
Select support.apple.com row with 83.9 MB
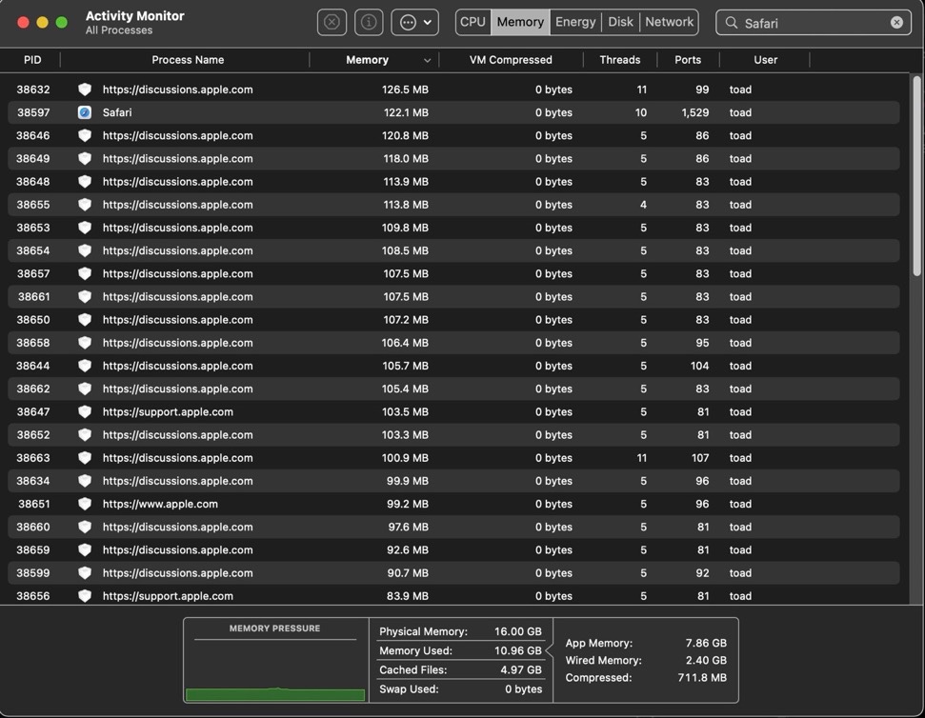coord(453,595)
